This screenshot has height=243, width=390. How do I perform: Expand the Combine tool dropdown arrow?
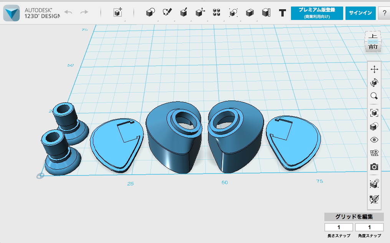point(256,21)
